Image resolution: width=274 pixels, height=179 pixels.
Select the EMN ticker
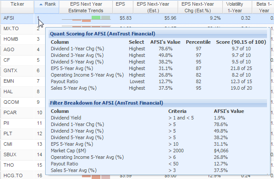pyautogui.click(x=9, y=81)
